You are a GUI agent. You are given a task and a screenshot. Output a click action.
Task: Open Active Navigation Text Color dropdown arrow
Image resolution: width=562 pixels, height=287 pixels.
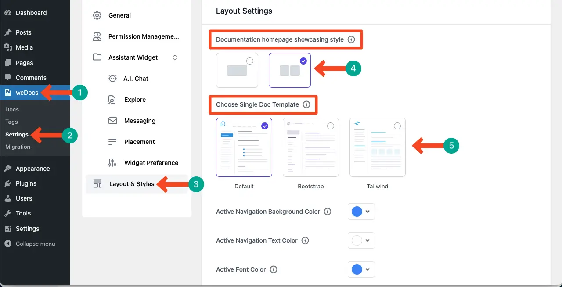tap(367, 240)
